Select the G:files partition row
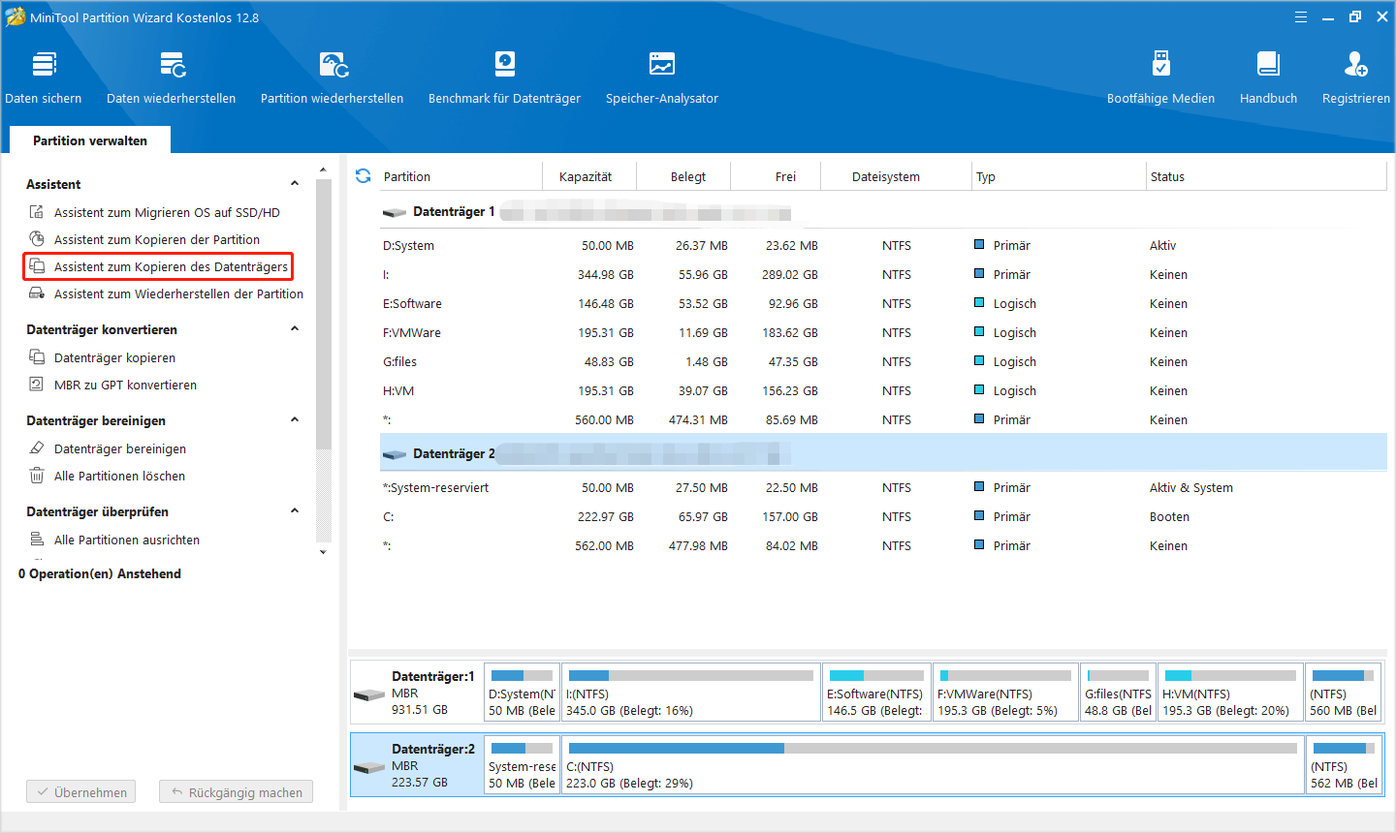 [x=882, y=361]
